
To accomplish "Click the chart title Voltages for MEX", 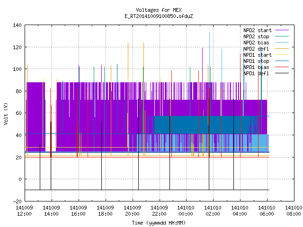I will [x=159, y=10].
